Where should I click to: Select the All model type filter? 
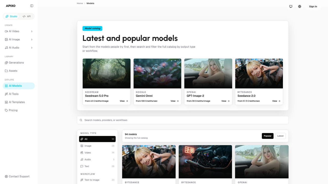pos(97,139)
